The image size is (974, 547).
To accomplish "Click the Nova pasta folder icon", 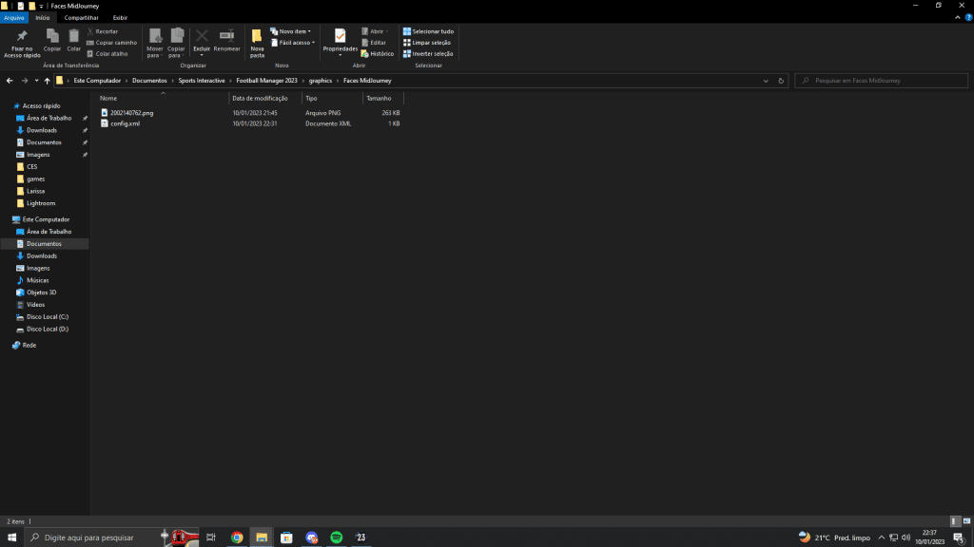I will pyautogui.click(x=257, y=36).
